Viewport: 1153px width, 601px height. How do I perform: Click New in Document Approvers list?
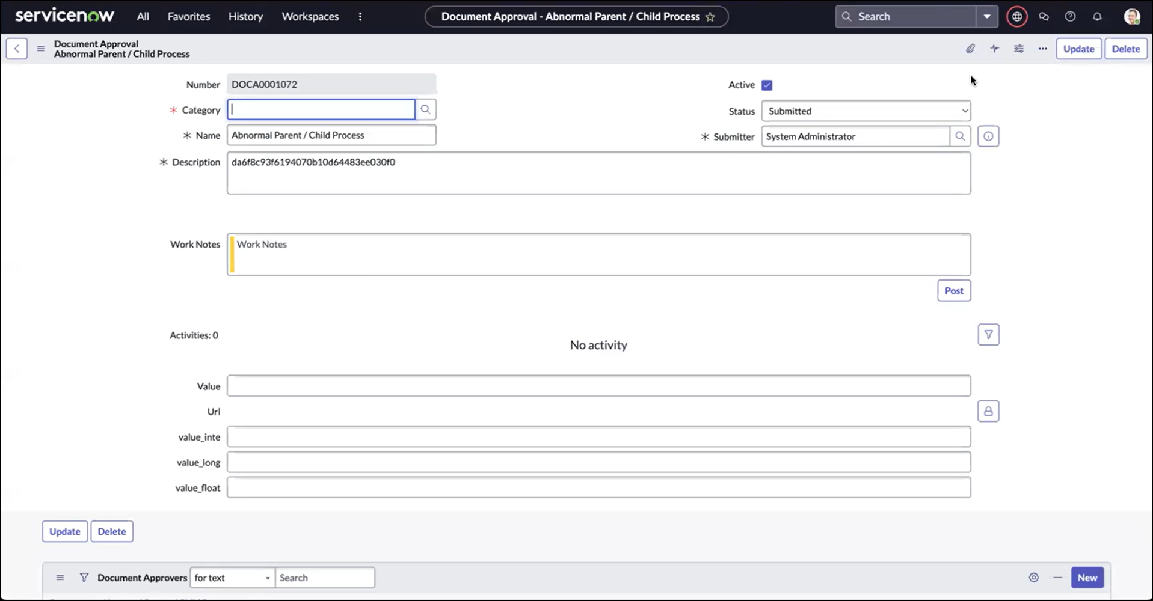1087,578
